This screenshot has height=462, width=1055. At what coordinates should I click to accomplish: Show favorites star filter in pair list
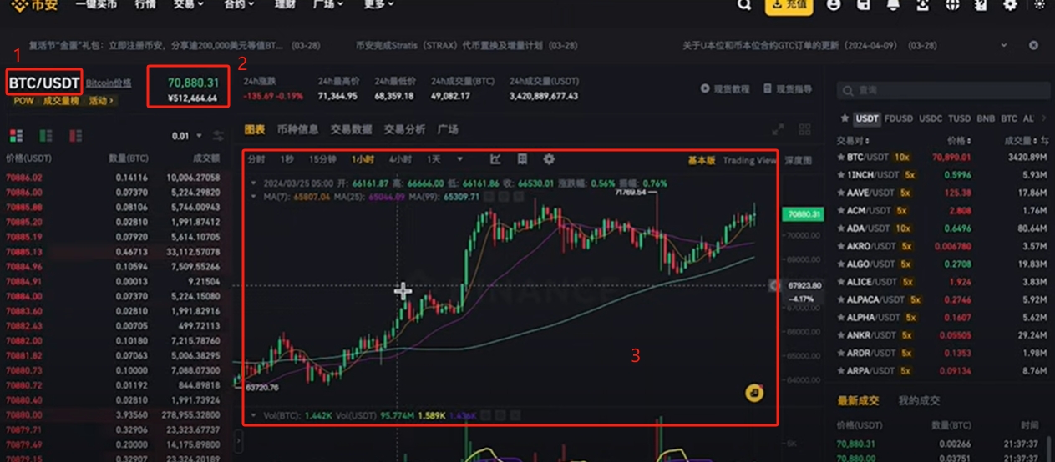pos(845,118)
